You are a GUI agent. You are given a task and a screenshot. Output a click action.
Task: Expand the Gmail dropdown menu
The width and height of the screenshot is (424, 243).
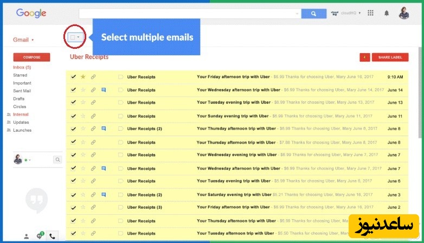[x=33, y=40]
